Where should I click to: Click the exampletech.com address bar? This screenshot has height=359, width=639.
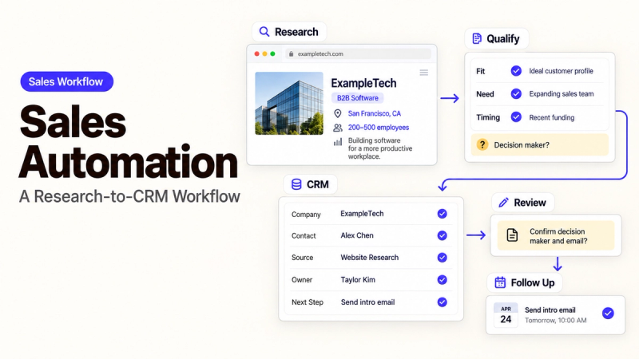point(358,53)
